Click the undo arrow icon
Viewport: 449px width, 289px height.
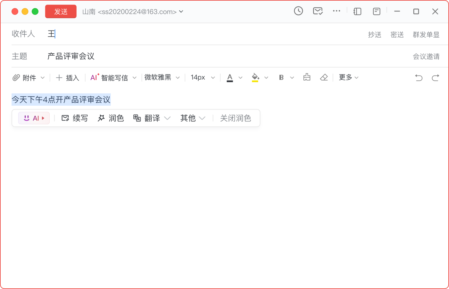[x=419, y=77]
